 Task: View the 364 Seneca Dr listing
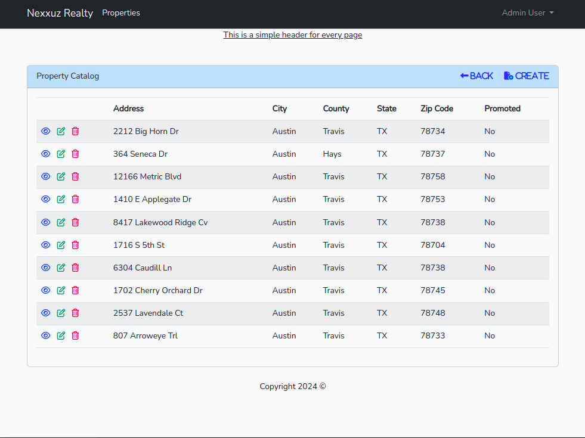click(x=46, y=154)
